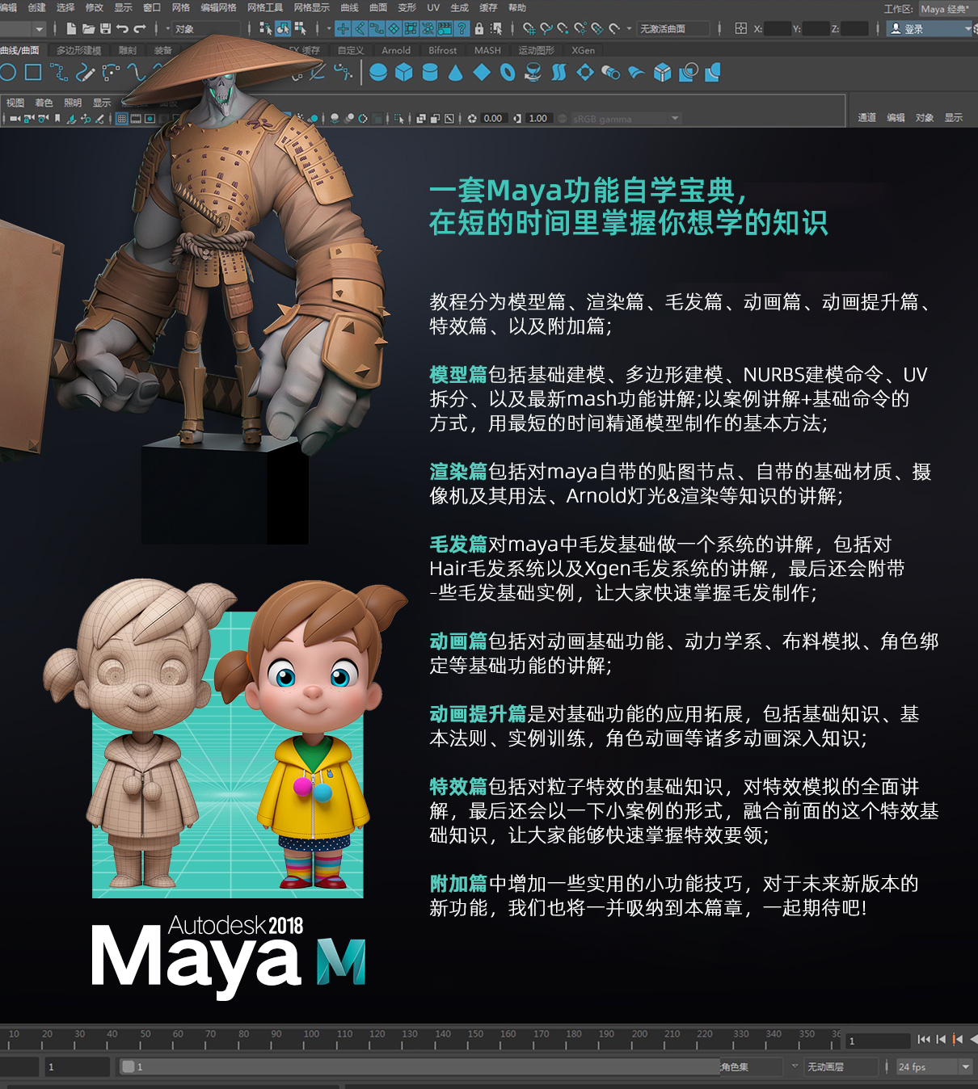Viewport: 978px width, 1089px height.
Task: Click the 着色 panel menu
Action: 44,103
